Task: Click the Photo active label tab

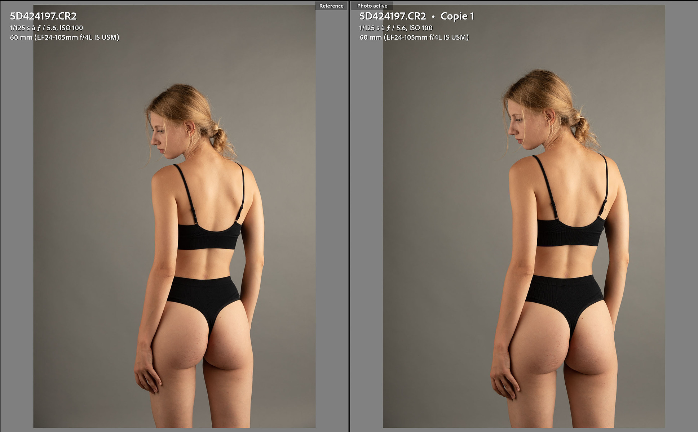Action: click(372, 6)
